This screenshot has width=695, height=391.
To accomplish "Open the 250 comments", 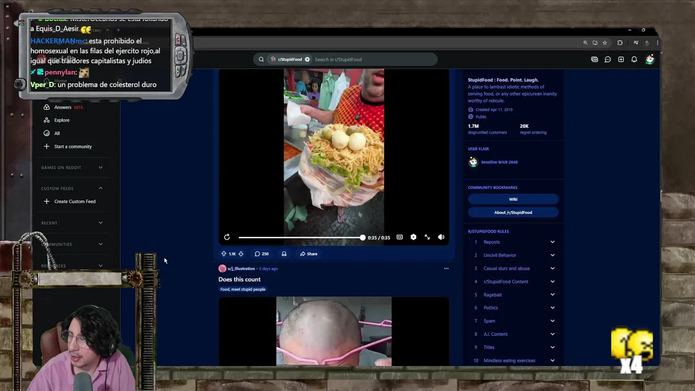I will point(262,254).
